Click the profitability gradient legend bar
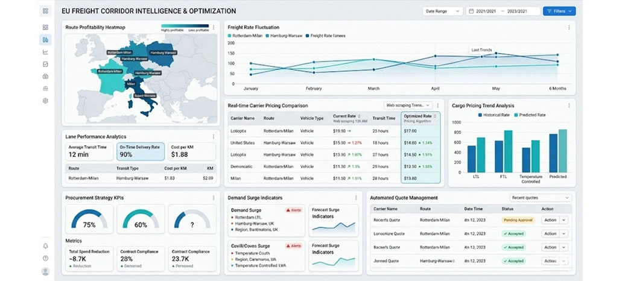Image resolution: width=619 pixels, height=281 pixels. point(185,26)
